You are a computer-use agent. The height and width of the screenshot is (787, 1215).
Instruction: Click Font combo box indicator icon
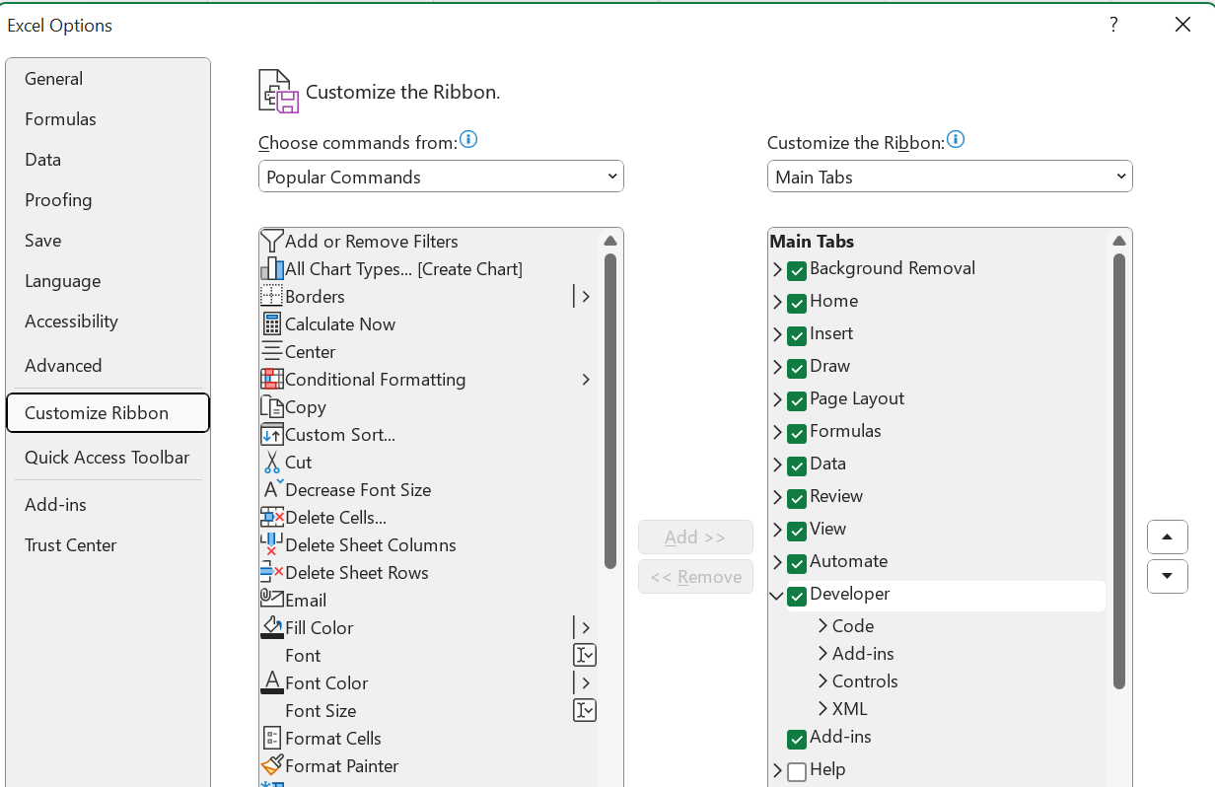[x=585, y=656]
